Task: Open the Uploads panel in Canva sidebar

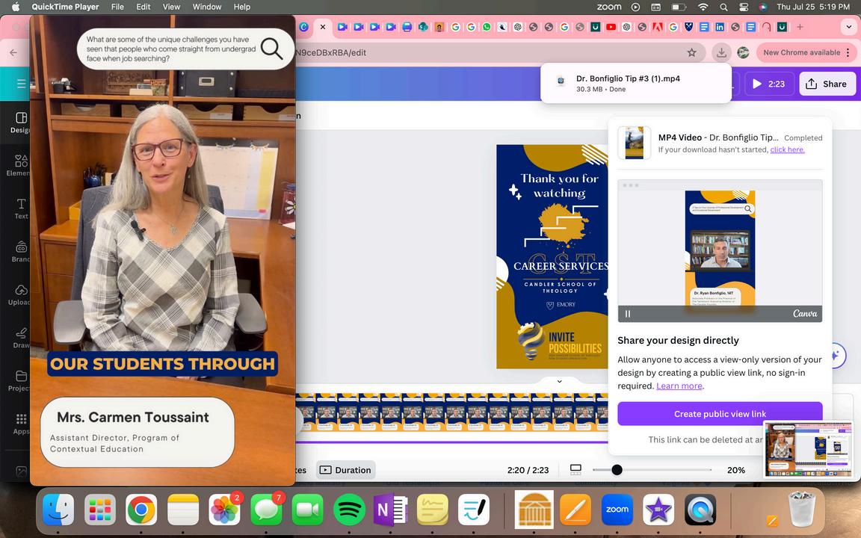Action: point(20,294)
